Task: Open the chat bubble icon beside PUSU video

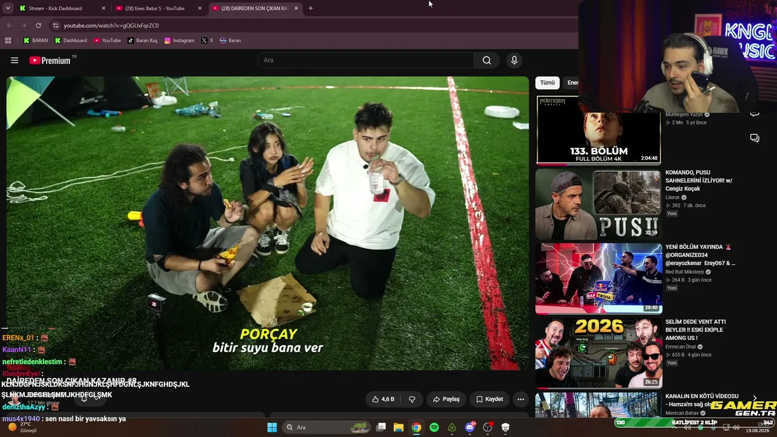Action: 755,138
